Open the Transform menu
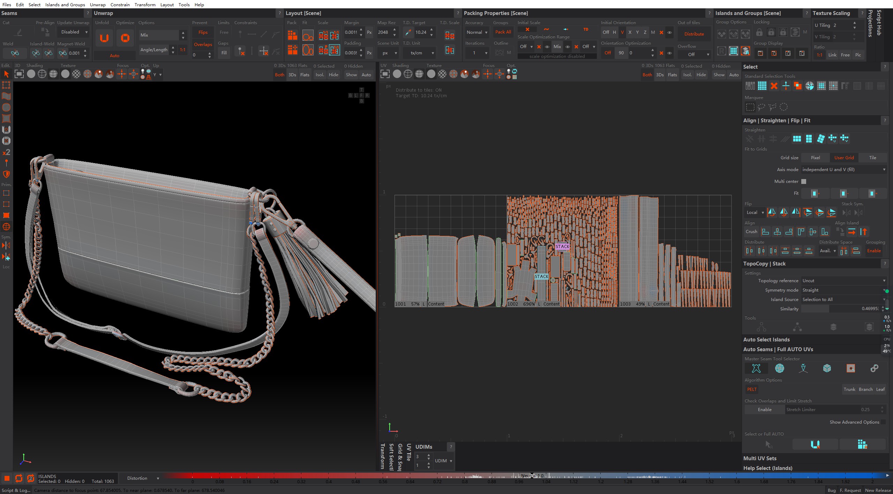The width and height of the screenshot is (893, 494). click(145, 5)
